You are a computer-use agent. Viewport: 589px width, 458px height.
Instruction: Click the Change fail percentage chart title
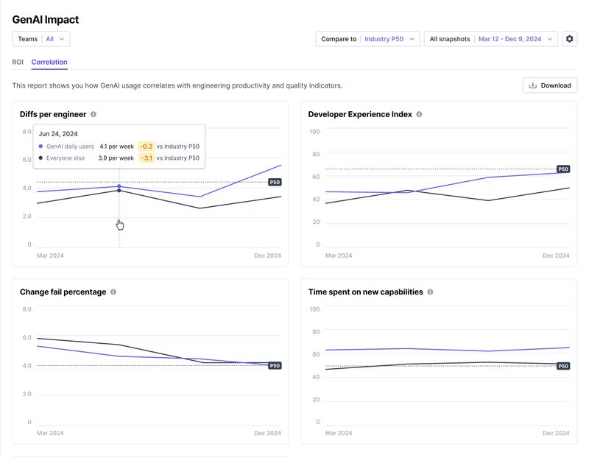(x=63, y=292)
